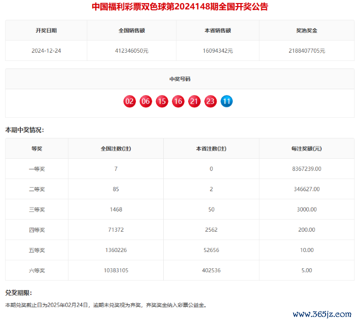The image size is (355, 322).
Task: Select fifth prize amount 10.00
Action: tap(306, 250)
